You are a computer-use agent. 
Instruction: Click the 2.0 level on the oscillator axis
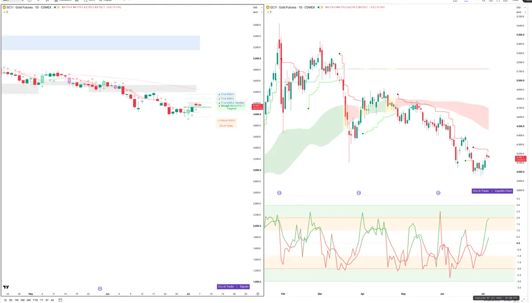pos(518,217)
